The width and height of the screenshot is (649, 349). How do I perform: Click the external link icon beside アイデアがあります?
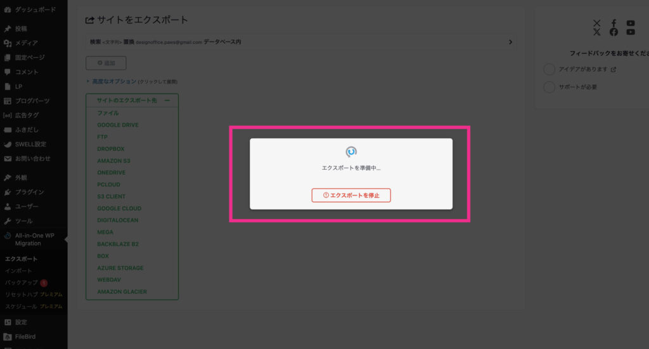(614, 70)
